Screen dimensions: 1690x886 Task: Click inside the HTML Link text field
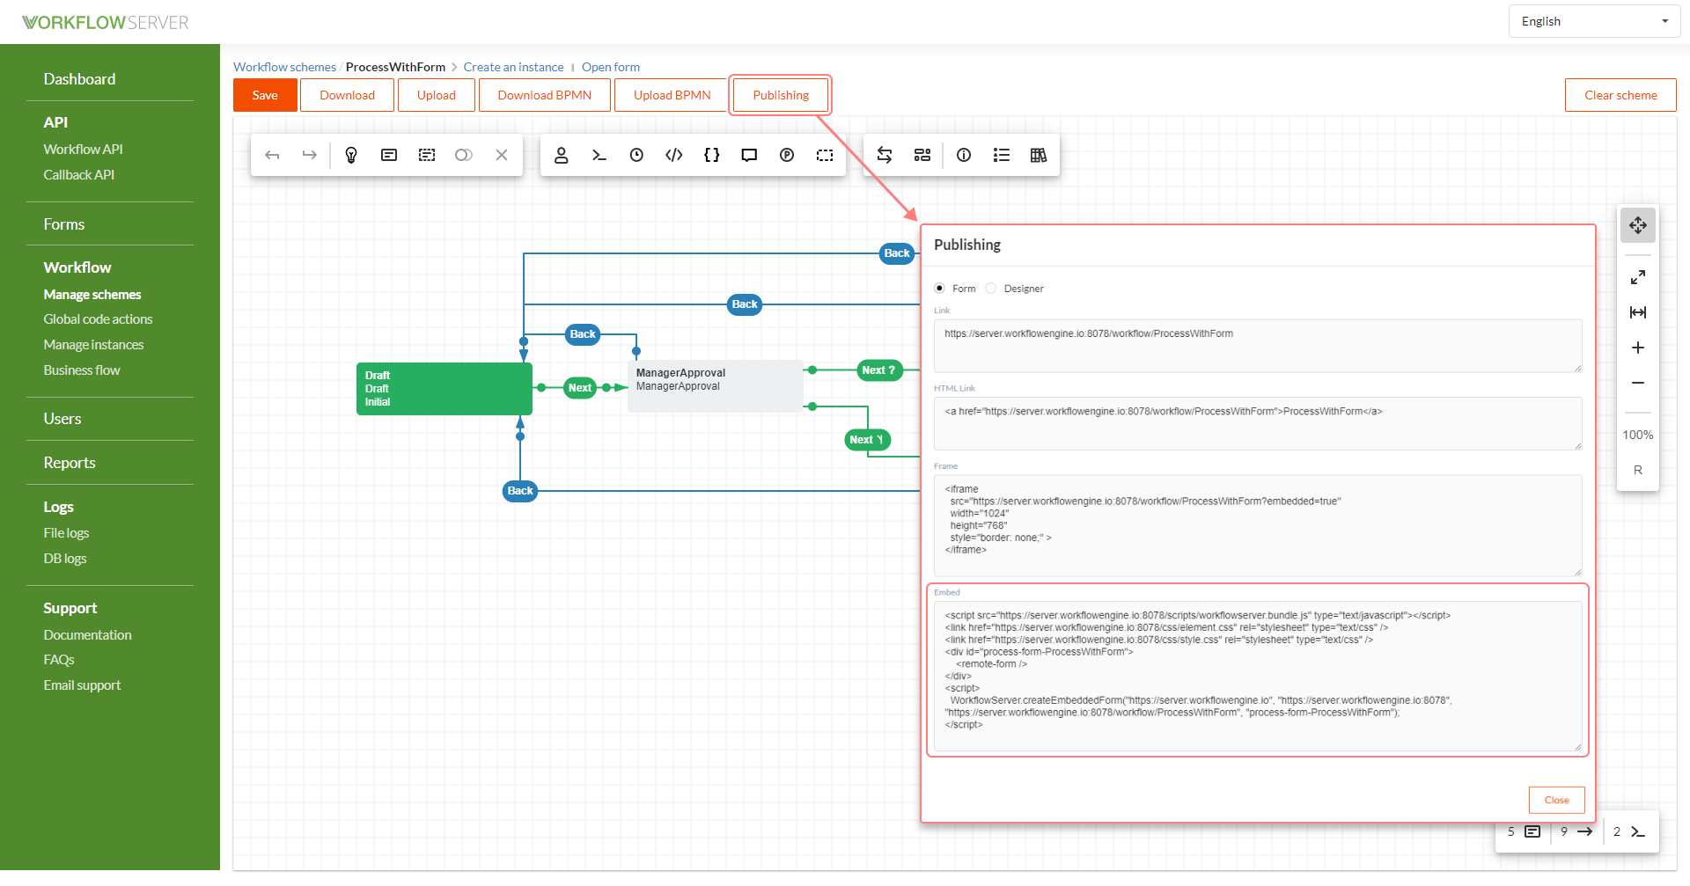coord(1258,423)
